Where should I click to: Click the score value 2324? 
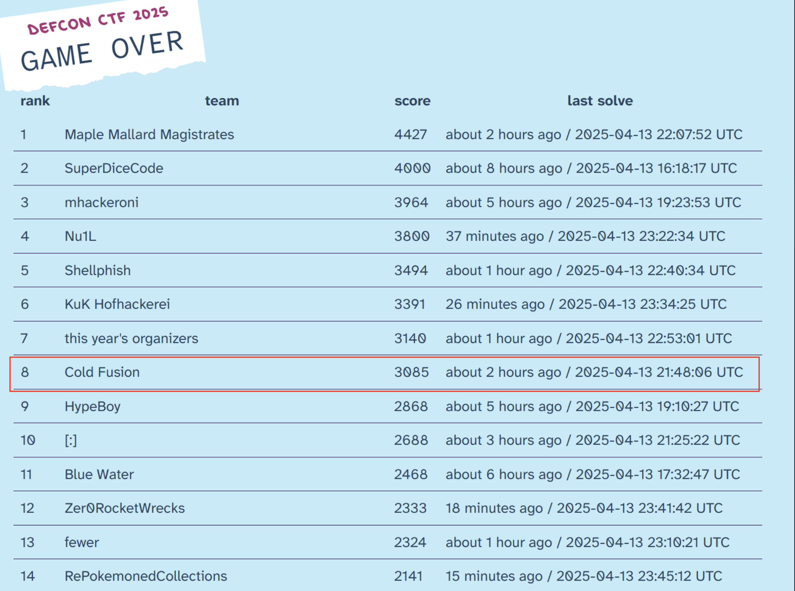(x=410, y=542)
